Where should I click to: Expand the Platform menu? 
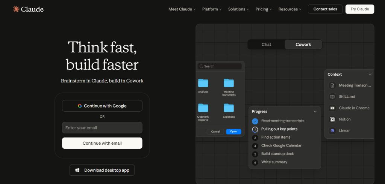click(x=212, y=9)
